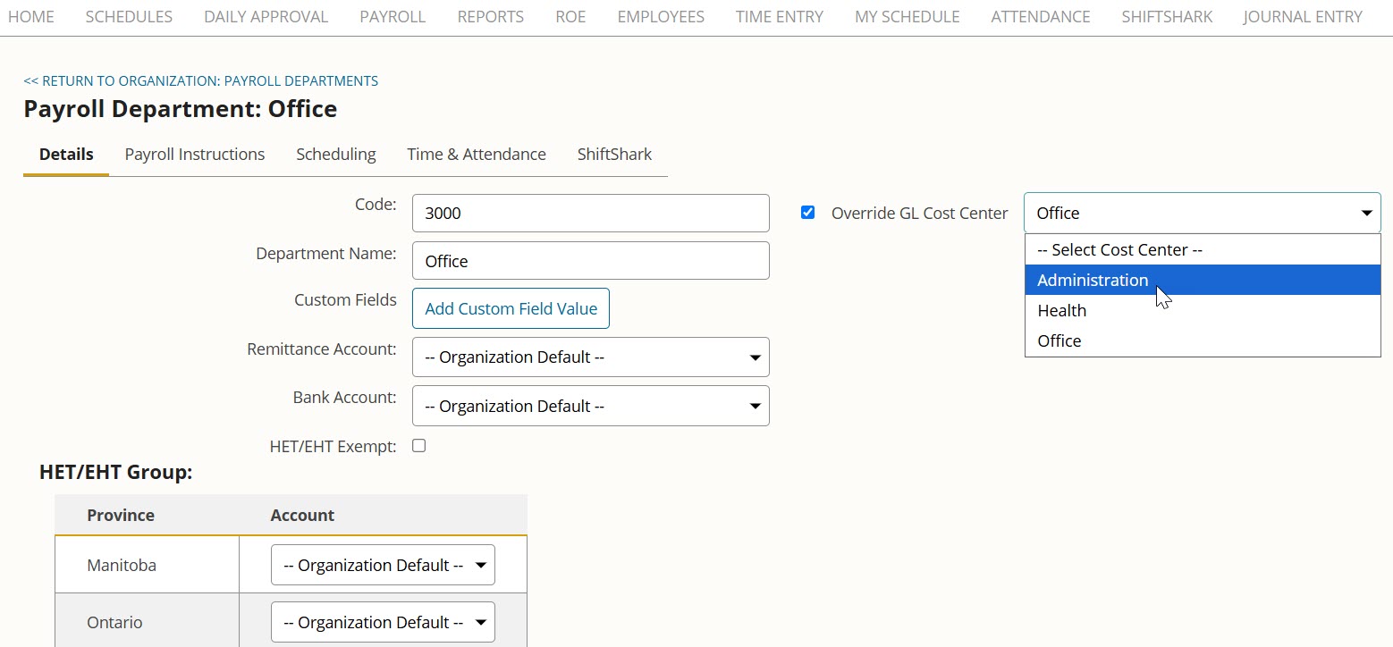This screenshot has width=1393, height=647.
Task: Open the HOME menu item
Action: click(31, 17)
